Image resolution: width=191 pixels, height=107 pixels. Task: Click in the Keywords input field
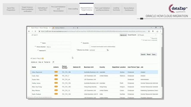pos(101,43)
